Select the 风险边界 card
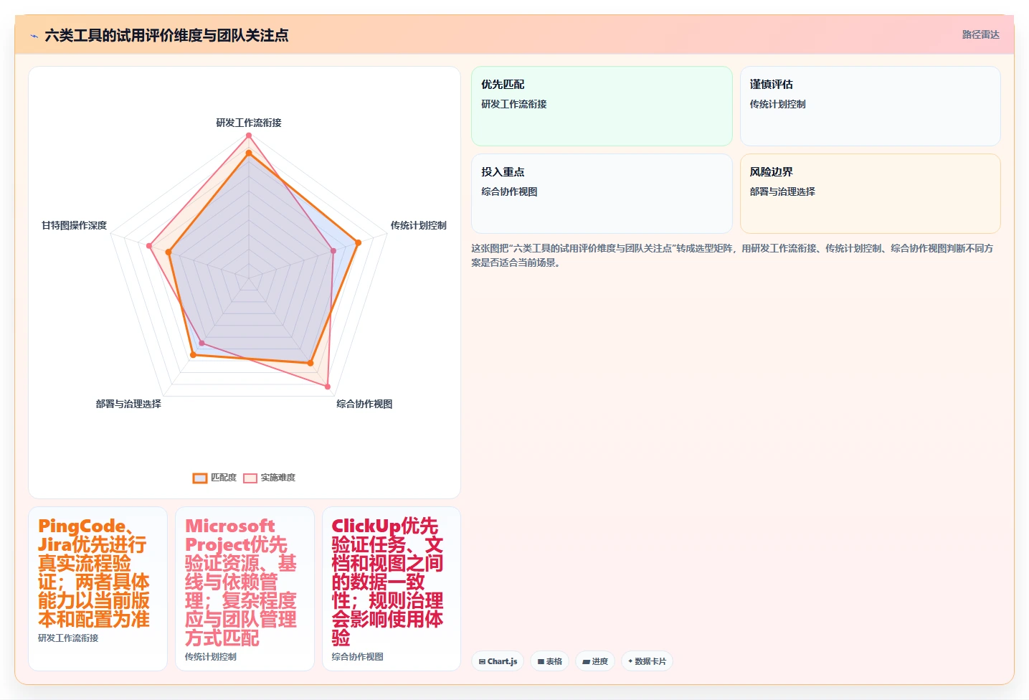Screen dimensions: 1029x700 coord(870,194)
